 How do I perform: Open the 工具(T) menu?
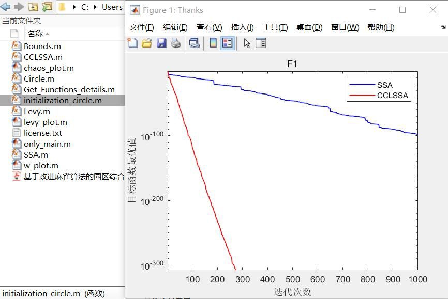(275, 27)
